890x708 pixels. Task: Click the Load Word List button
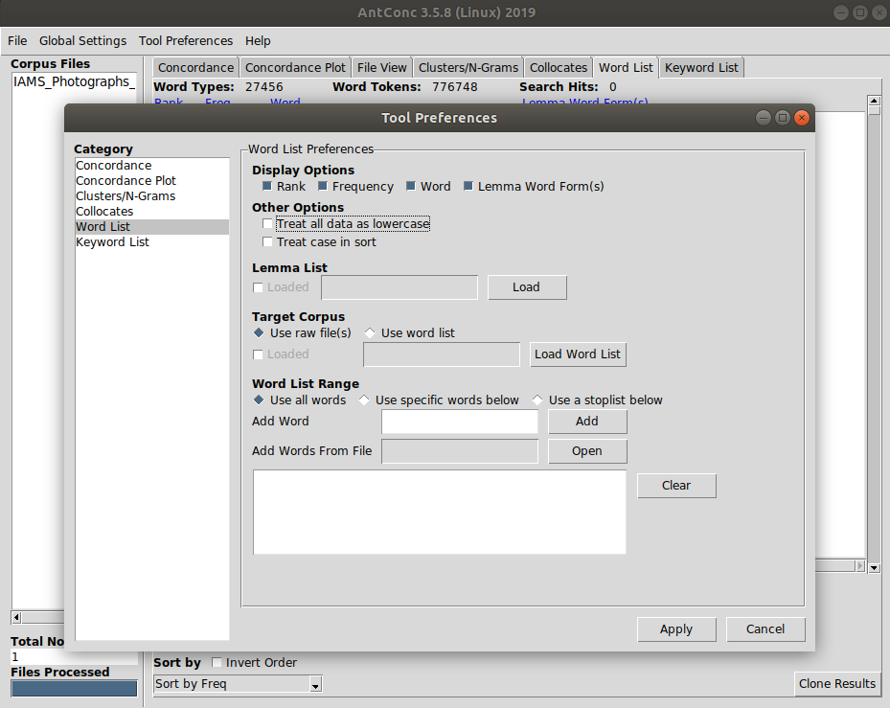[578, 354]
